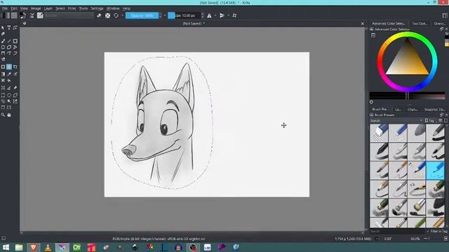Switch to the Tool Options tab
The height and width of the screenshot is (252, 449).
point(420,23)
